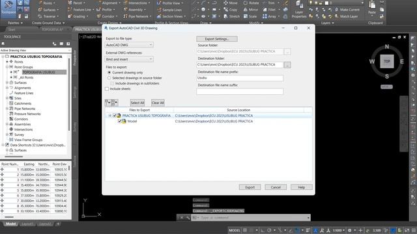Switch to the Layout1 tab
The image size is (417, 234).
pyautogui.click(x=27, y=224)
